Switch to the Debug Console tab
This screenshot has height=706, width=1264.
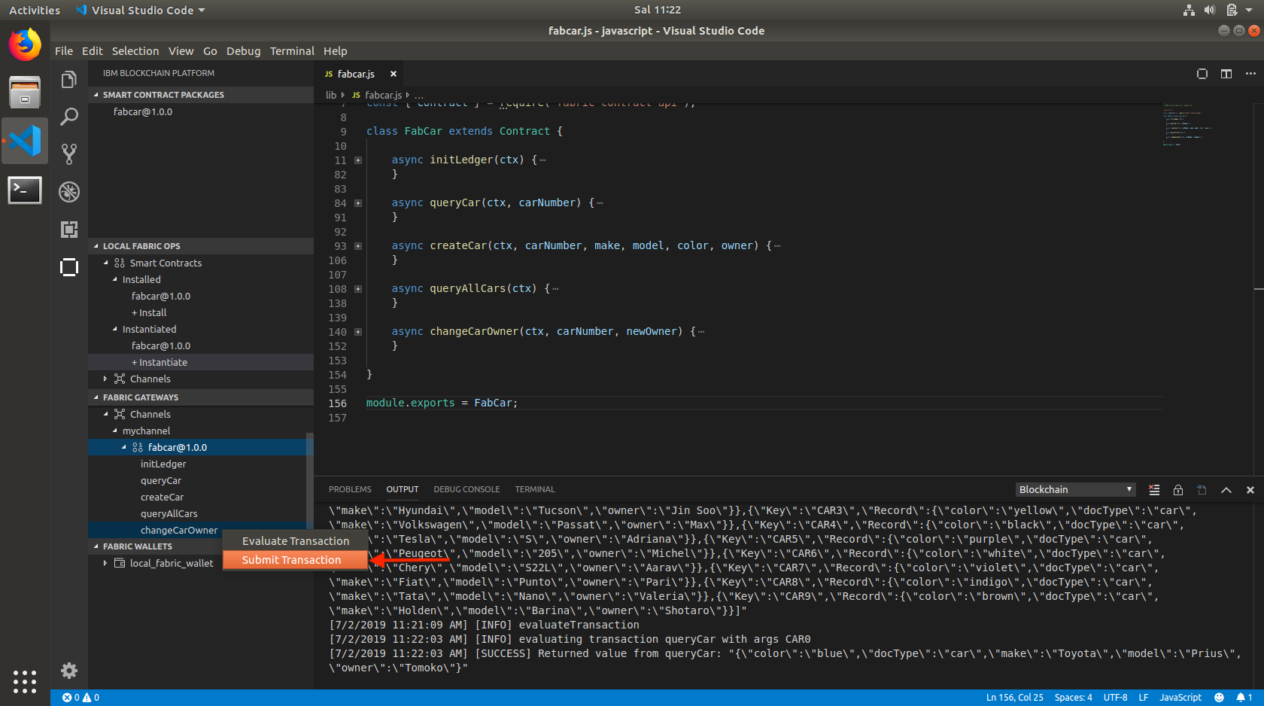click(x=466, y=489)
